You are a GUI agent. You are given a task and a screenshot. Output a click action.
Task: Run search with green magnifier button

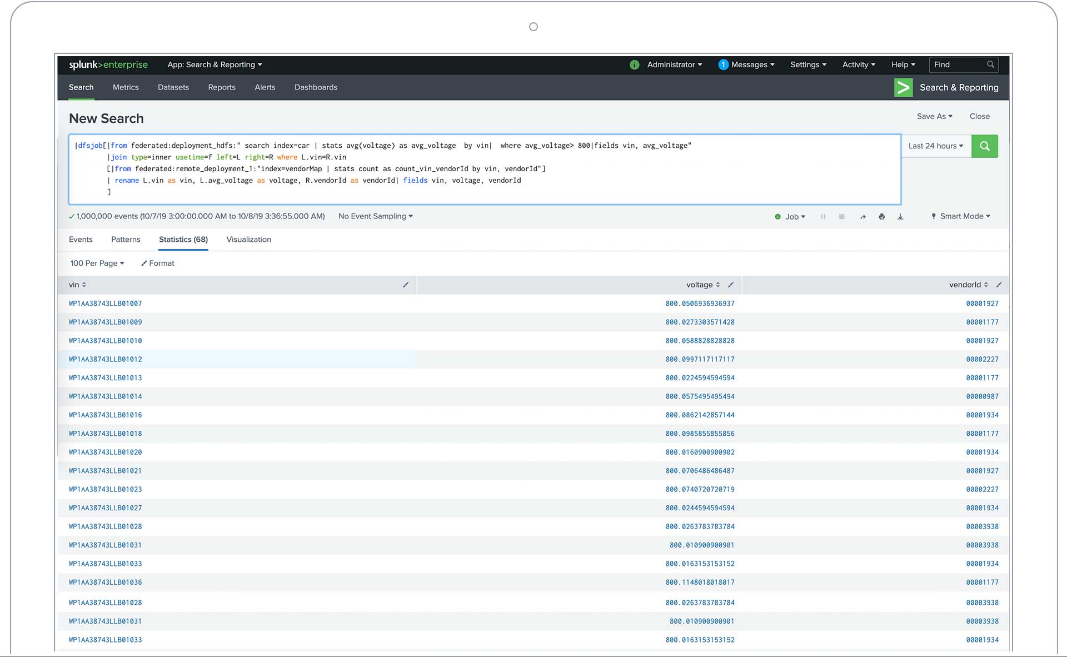point(984,146)
